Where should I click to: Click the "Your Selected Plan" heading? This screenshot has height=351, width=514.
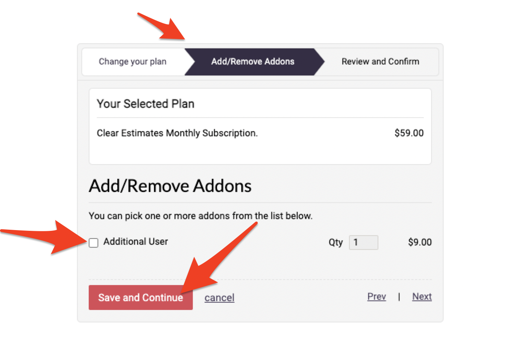145,104
